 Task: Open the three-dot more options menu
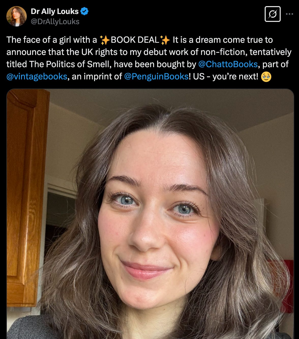[x=289, y=14]
